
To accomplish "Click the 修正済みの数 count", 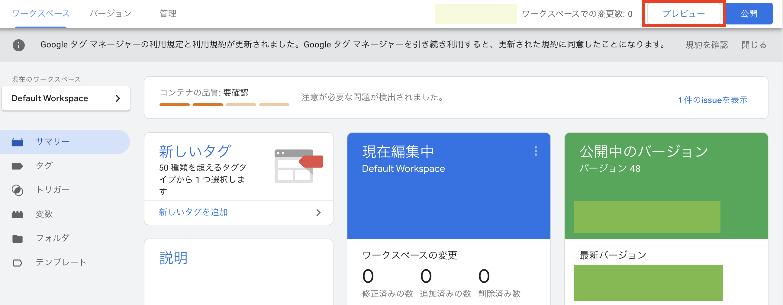I will tap(368, 276).
